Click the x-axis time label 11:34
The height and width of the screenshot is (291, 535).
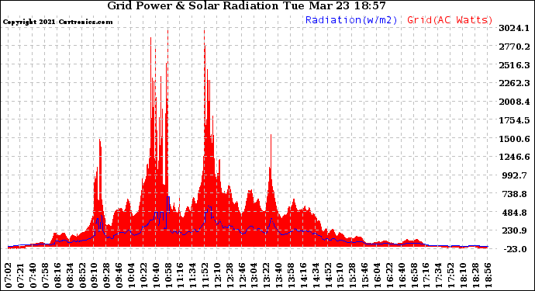pyautogui.click(x=193, y=275)
